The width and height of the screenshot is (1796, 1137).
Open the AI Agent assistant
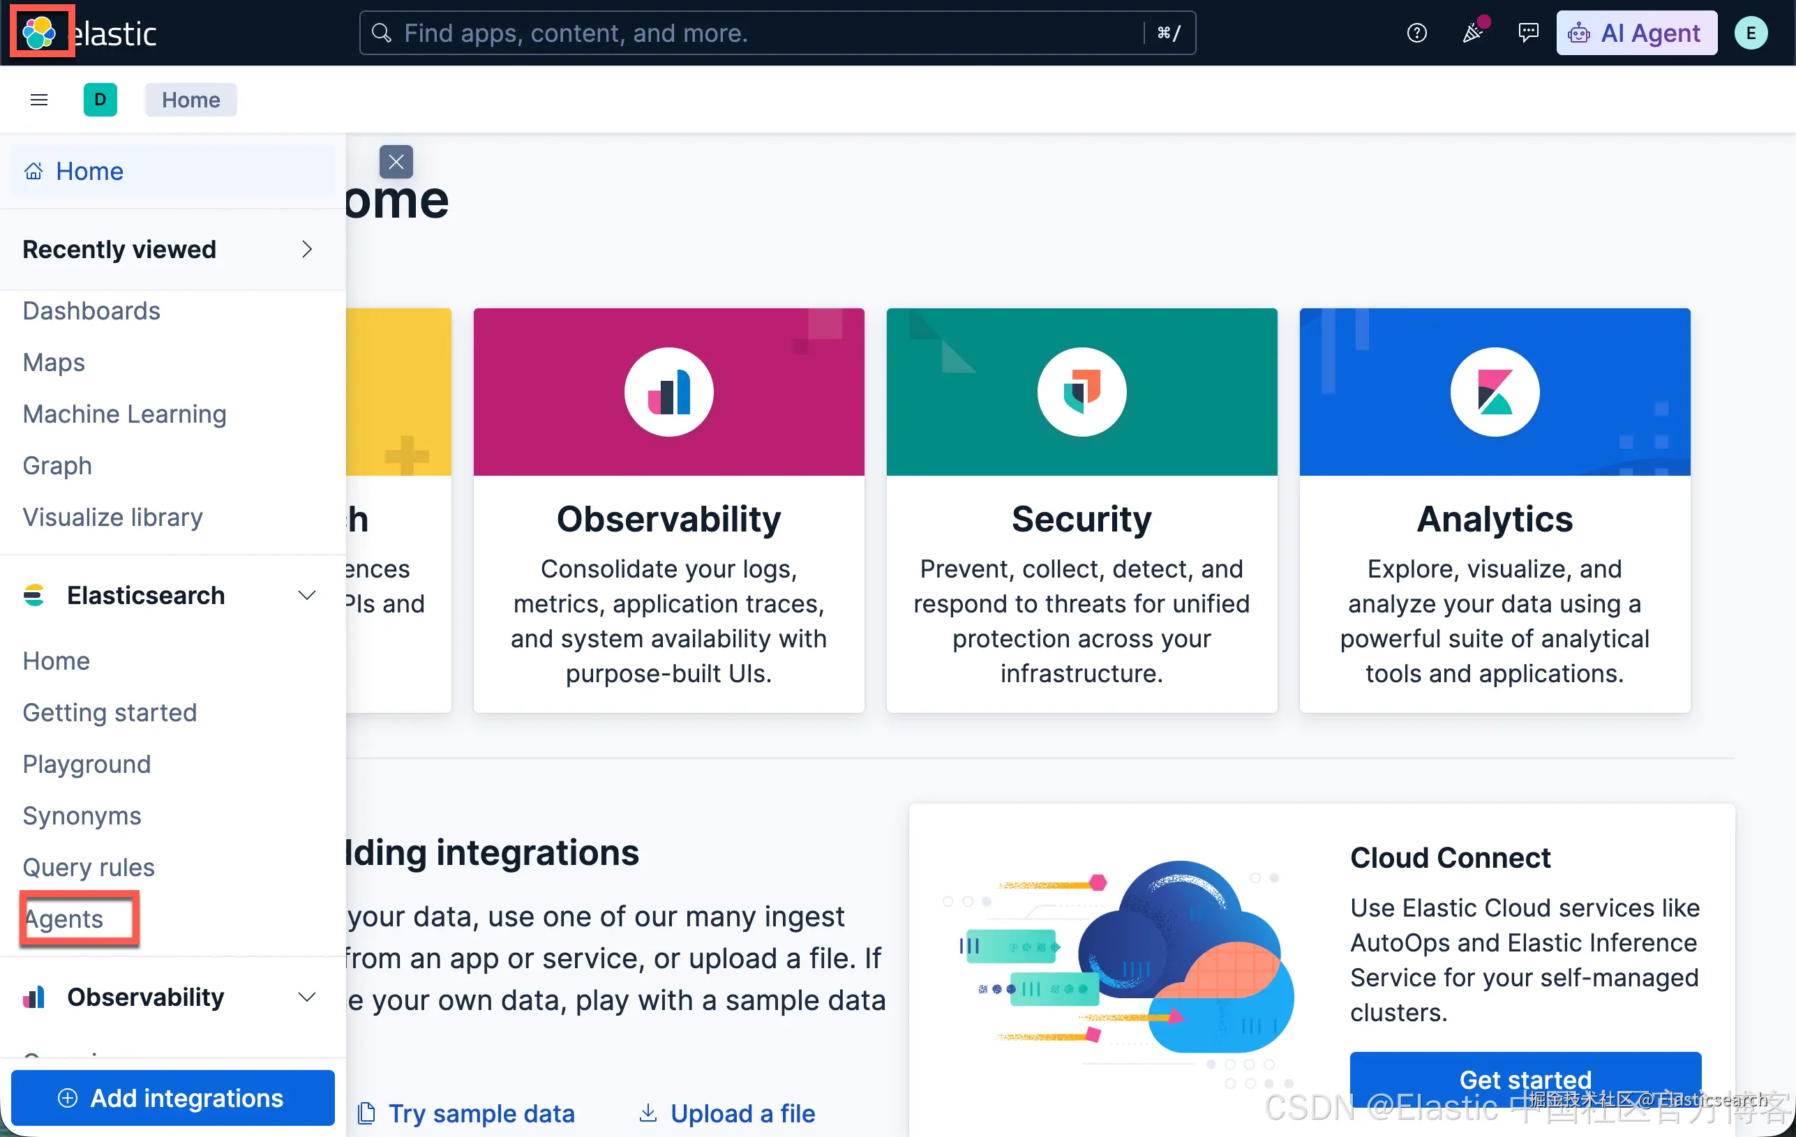pyautogui.click(x=1636, y=33)
